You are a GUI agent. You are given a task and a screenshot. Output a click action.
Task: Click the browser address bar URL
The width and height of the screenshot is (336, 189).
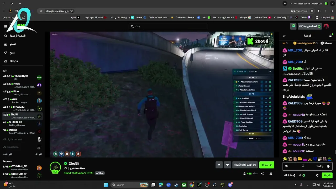pos(300,11)
